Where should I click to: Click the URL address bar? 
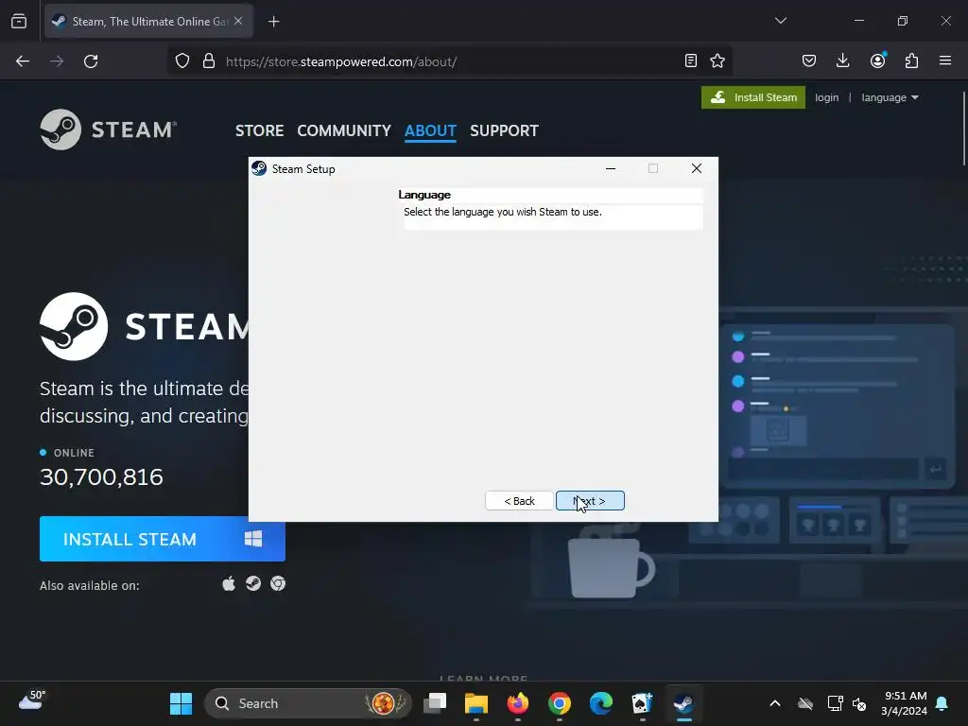click(x=451, y=61)
